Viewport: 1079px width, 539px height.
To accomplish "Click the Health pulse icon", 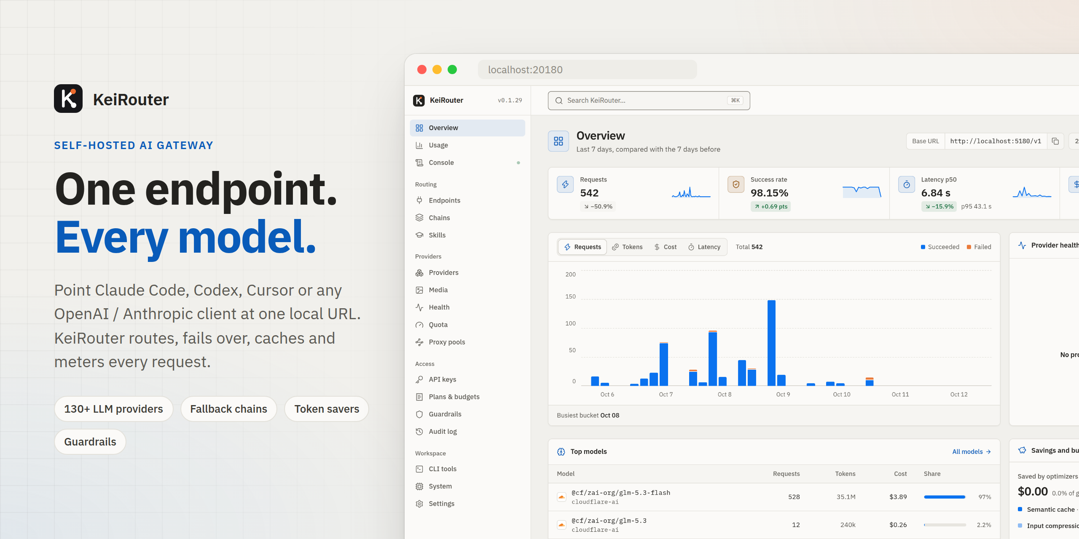I will click(x=419, y=307).
